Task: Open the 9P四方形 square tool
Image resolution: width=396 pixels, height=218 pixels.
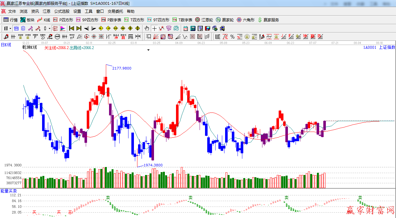Action: pos(87,20)
